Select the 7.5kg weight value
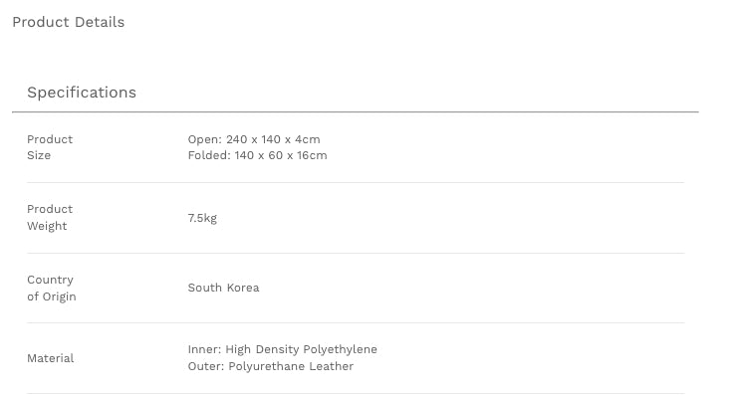This screenshot has width=754, height=395. 202,218
